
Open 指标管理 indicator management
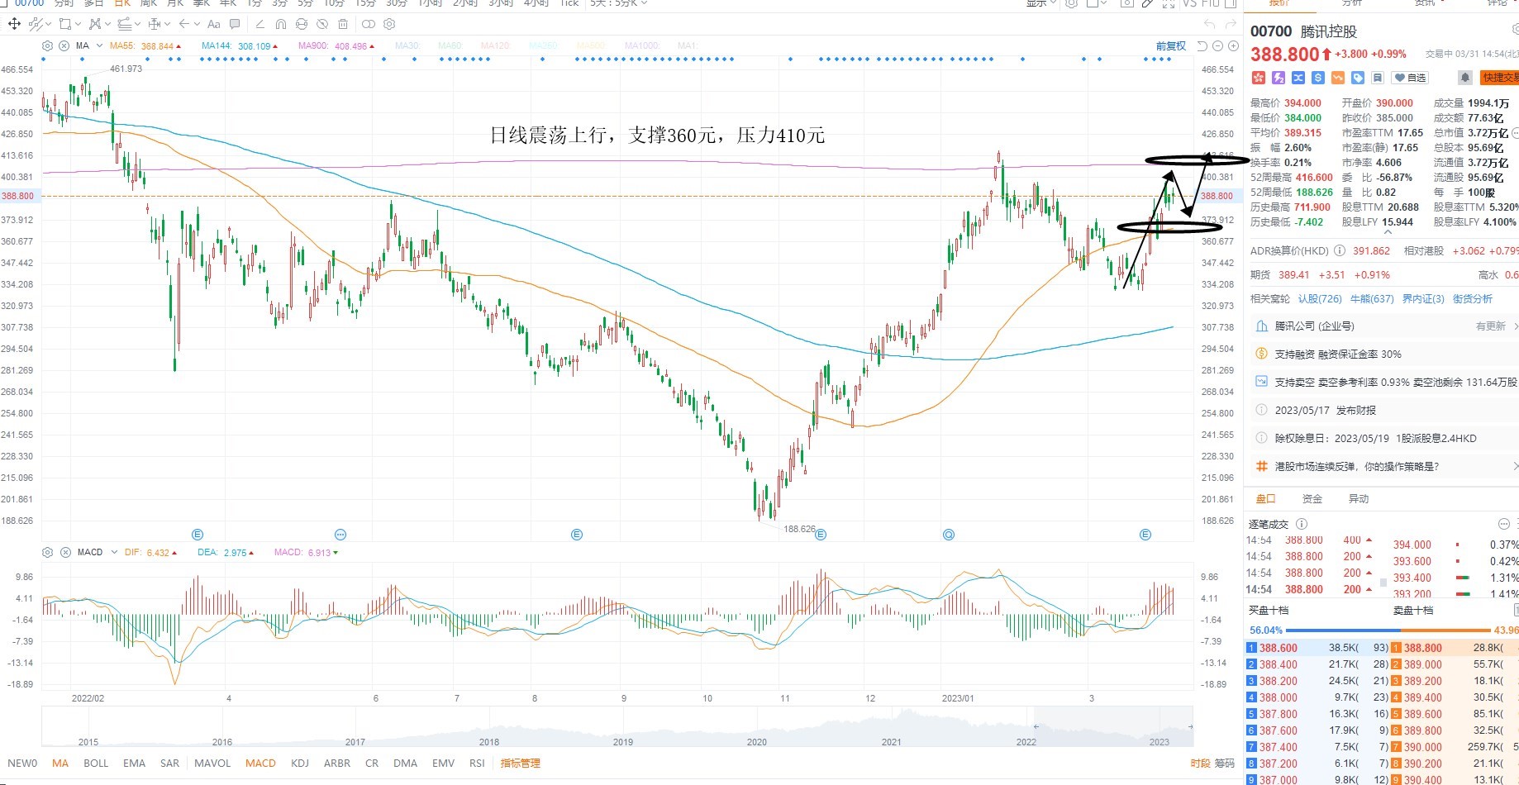click(520, 763)
